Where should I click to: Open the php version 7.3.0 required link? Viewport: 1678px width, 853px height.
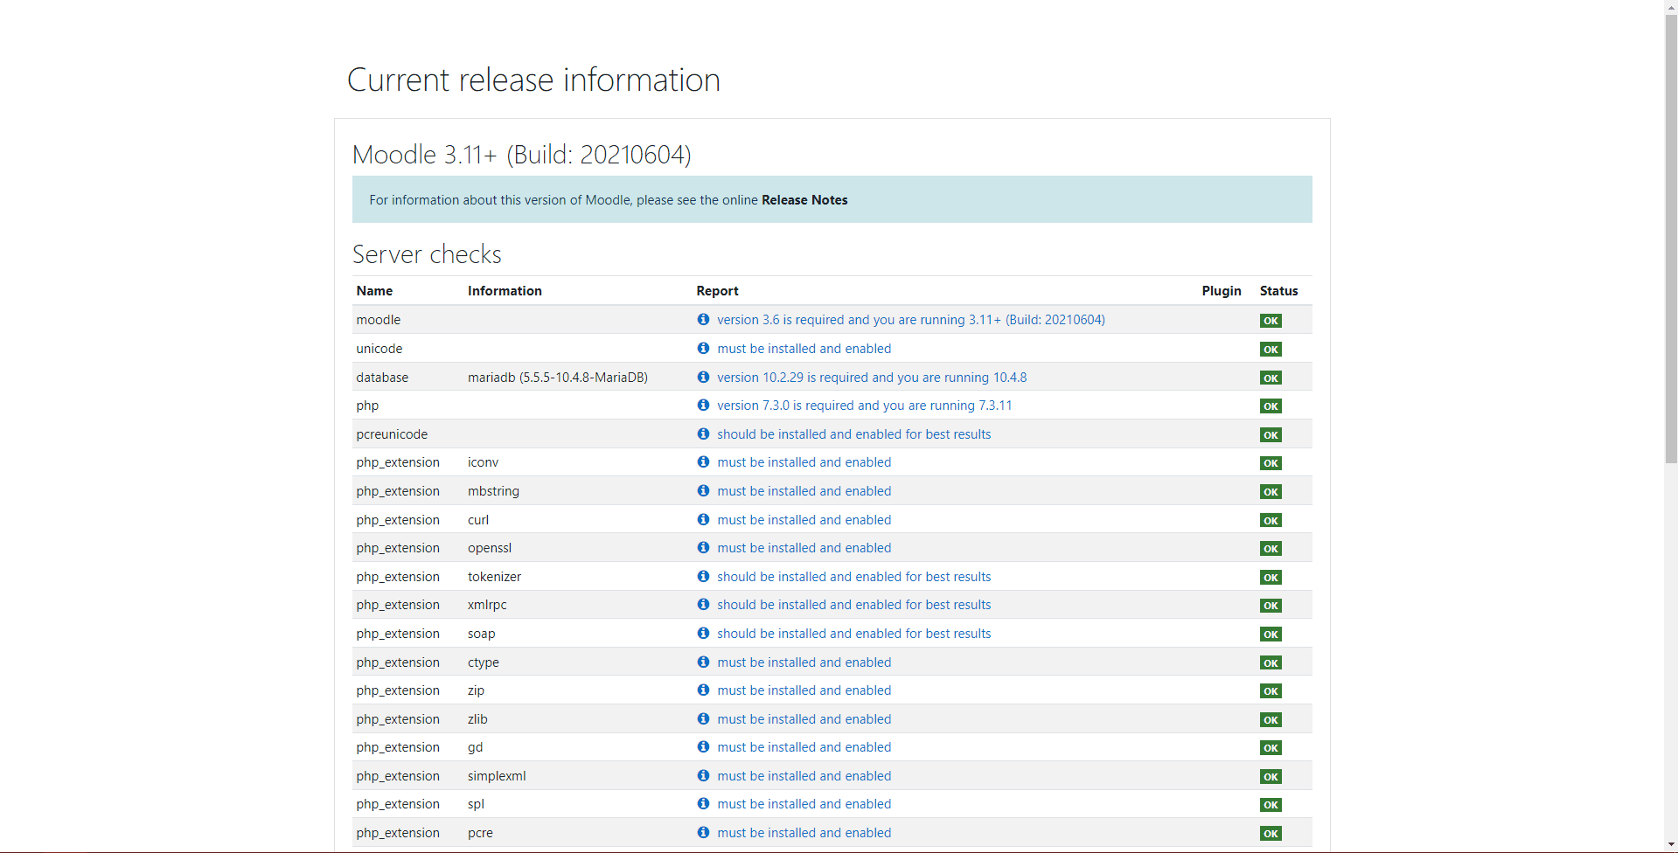[865, 406]
